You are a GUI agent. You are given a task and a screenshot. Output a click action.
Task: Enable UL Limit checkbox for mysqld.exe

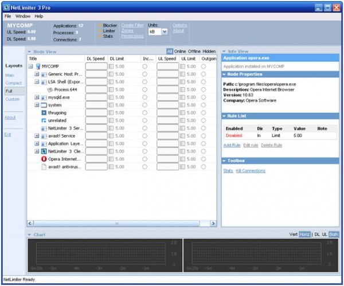182,97
